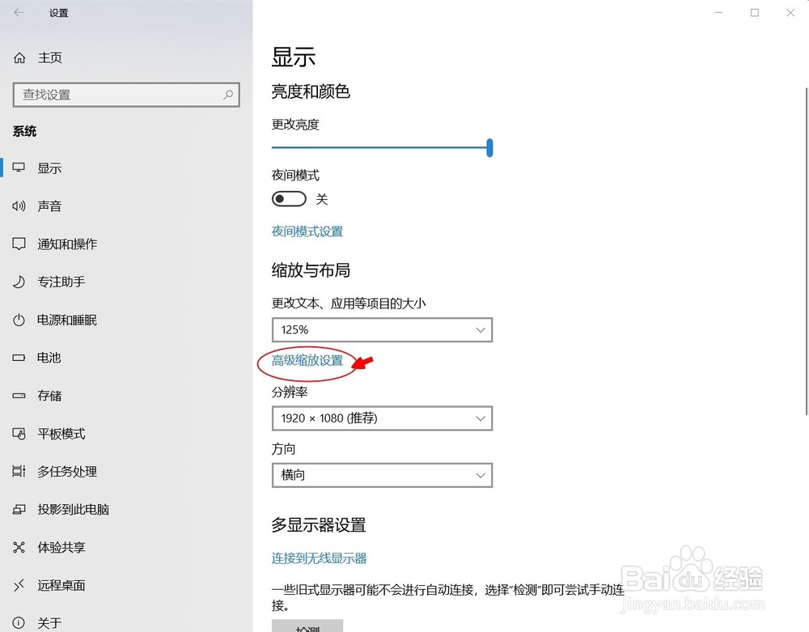The image size is (809, 632).
Task: Select 平板模式 from the sidebar
Action: [x=61, y=434]
